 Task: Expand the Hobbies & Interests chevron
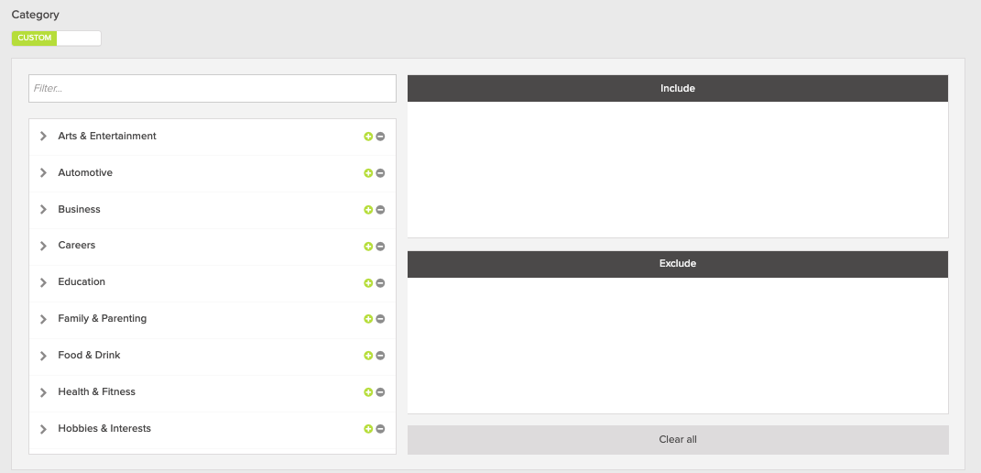click(x=43, y=429)
